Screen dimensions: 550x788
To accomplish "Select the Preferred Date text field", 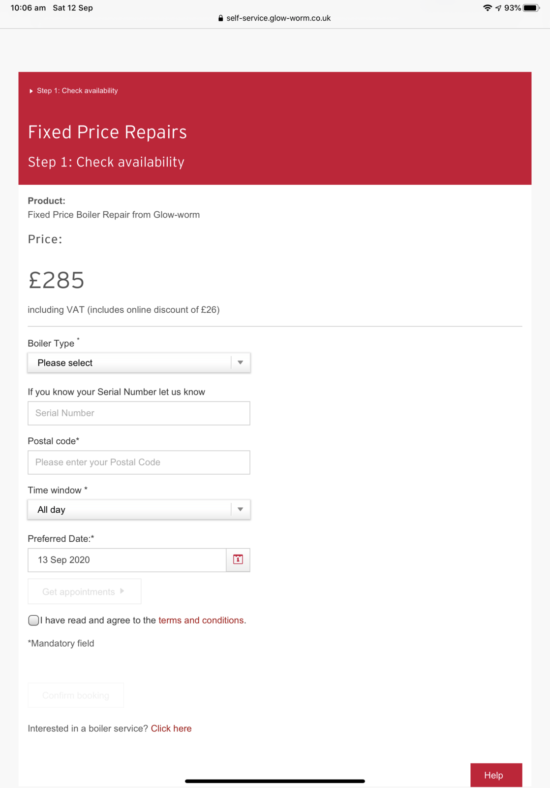I will [127, 560].
